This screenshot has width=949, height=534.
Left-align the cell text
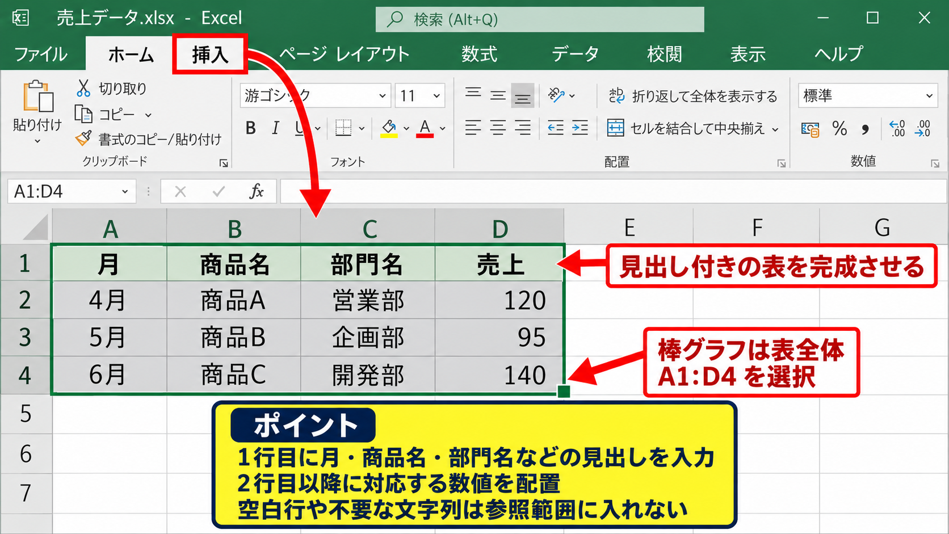(x=473, y=128)
